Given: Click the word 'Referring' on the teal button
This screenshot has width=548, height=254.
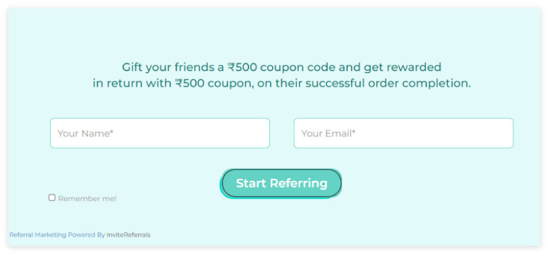Looking at the screenshot, I should 299,184.
